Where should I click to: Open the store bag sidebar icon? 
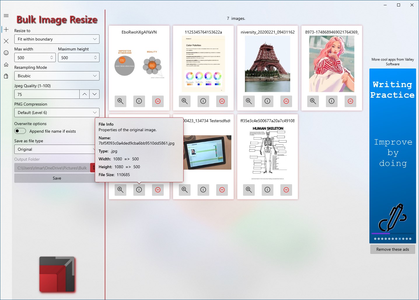(6, 76)
